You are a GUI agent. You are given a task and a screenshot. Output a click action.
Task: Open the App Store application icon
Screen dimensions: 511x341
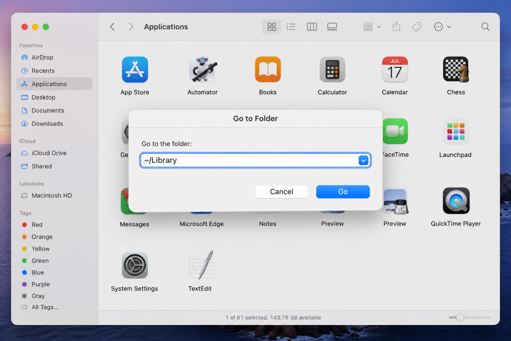coord(135,69)
